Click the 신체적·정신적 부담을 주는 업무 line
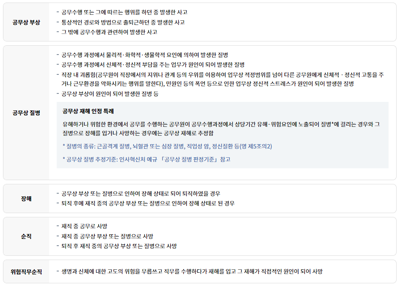The height and width of the screenshot is (285, 400). (x=153, y=65)
